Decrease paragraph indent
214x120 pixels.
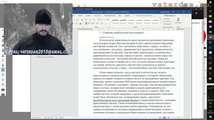[99, 20]
